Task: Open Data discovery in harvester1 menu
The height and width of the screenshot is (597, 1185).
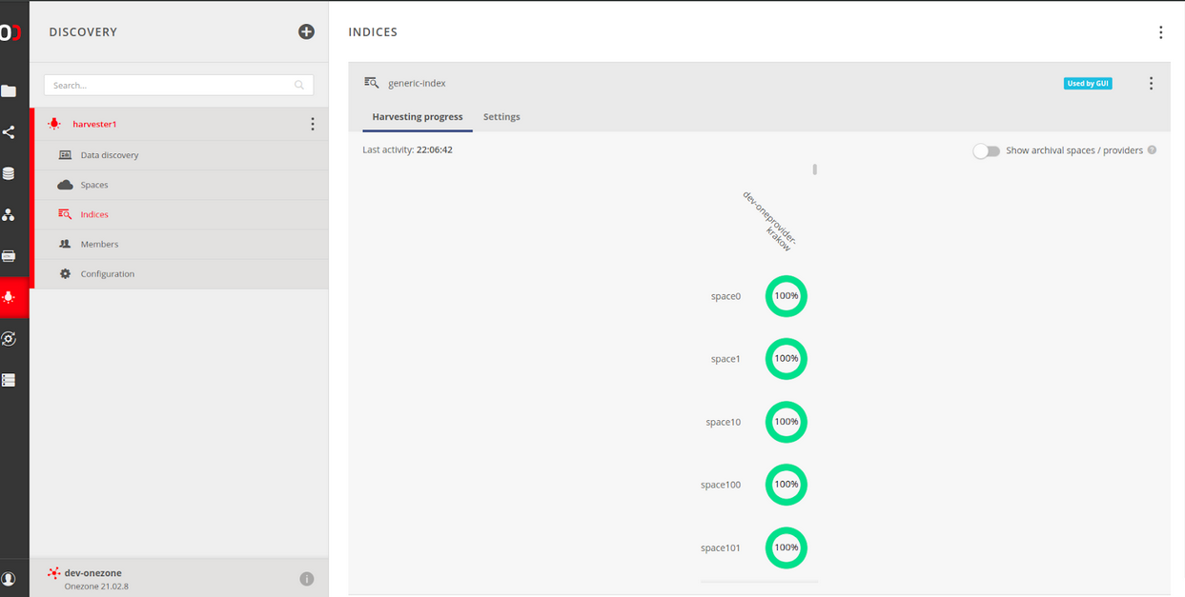Action: point(109,155)
